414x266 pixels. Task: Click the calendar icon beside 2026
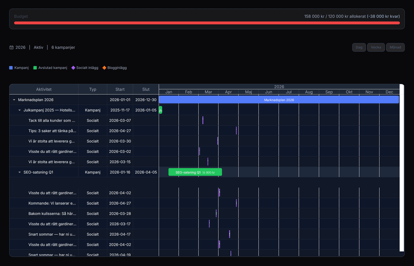click(x=11, y=47)
